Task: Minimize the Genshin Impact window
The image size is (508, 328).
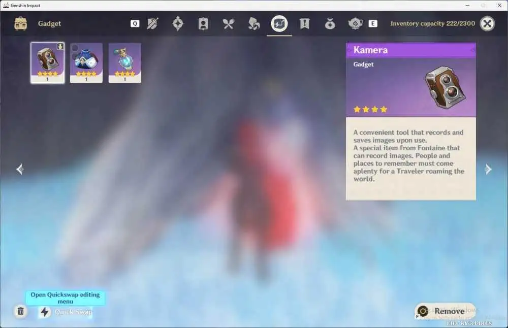Action: pos(467,6)
